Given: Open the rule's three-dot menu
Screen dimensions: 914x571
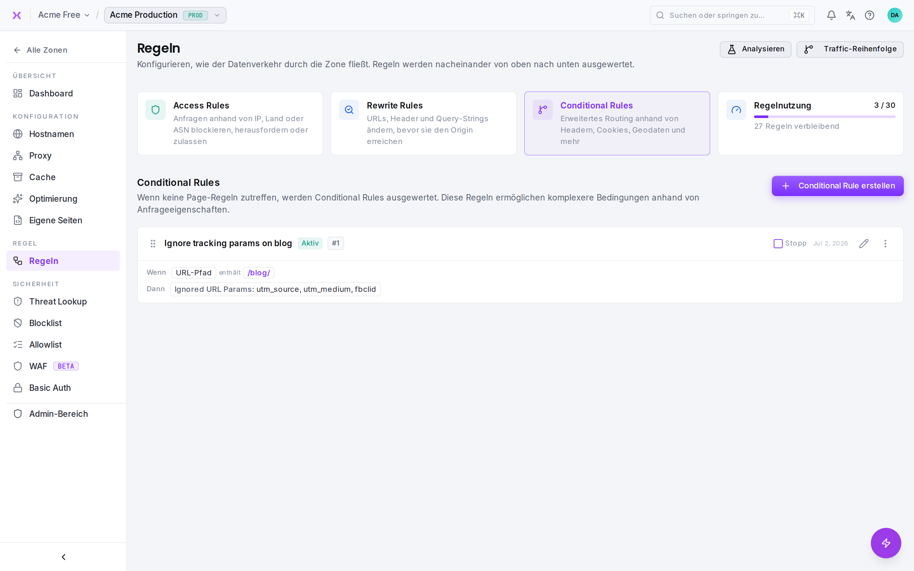Looking at the screenshot, I should point(885,244).
